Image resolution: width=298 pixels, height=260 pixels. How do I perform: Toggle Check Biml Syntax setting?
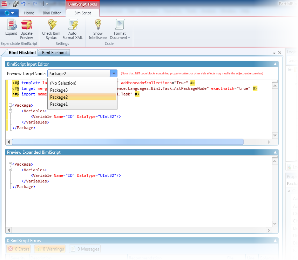tap(51, 29)
